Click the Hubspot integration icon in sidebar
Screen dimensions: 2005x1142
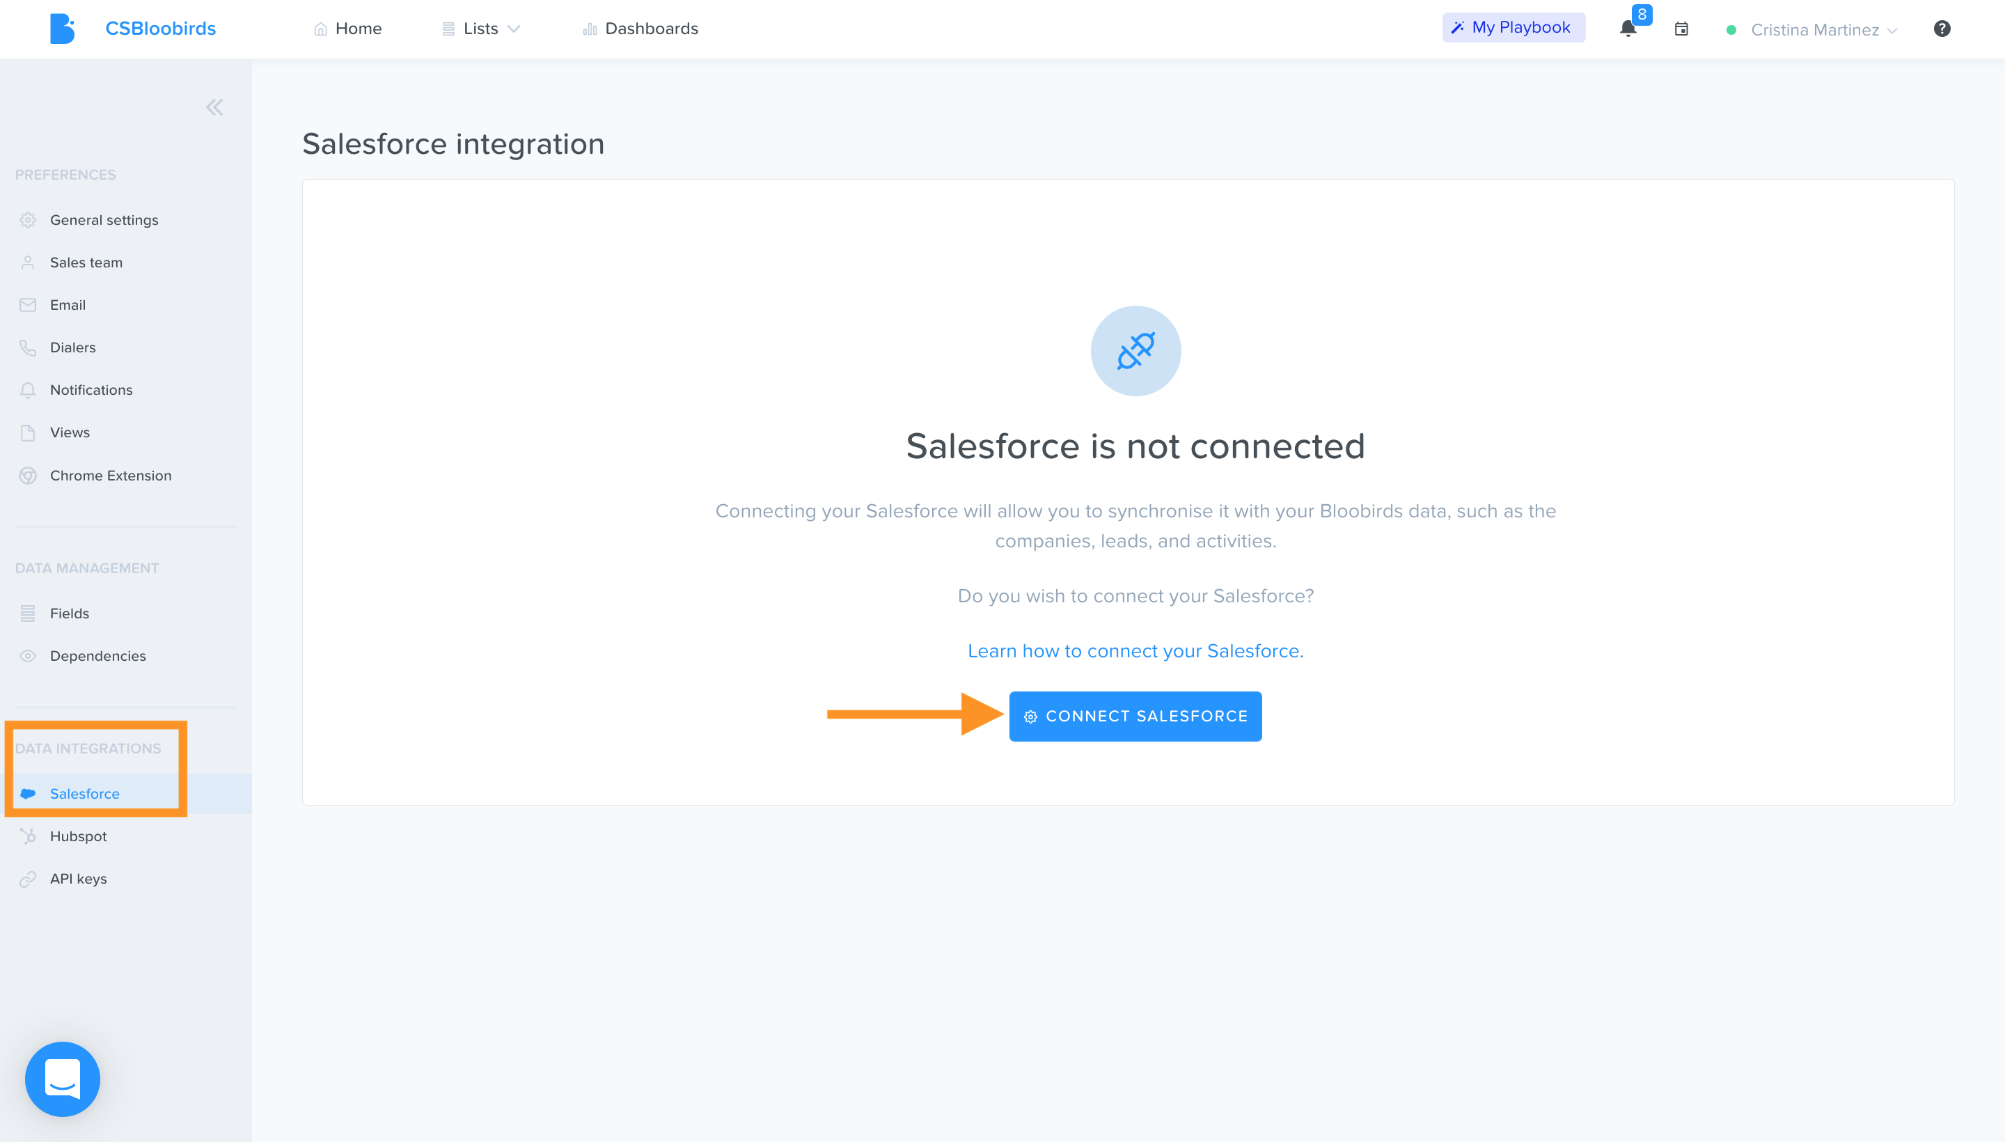29,836
